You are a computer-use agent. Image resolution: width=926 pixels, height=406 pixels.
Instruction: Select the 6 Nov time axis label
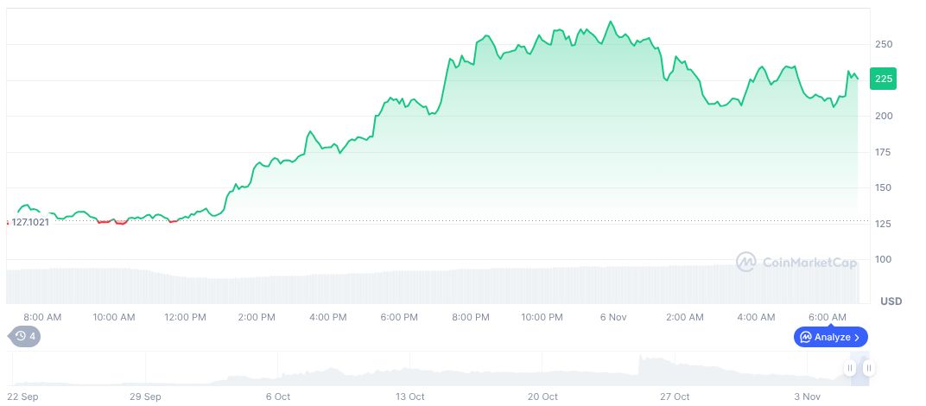coord(612,317)
